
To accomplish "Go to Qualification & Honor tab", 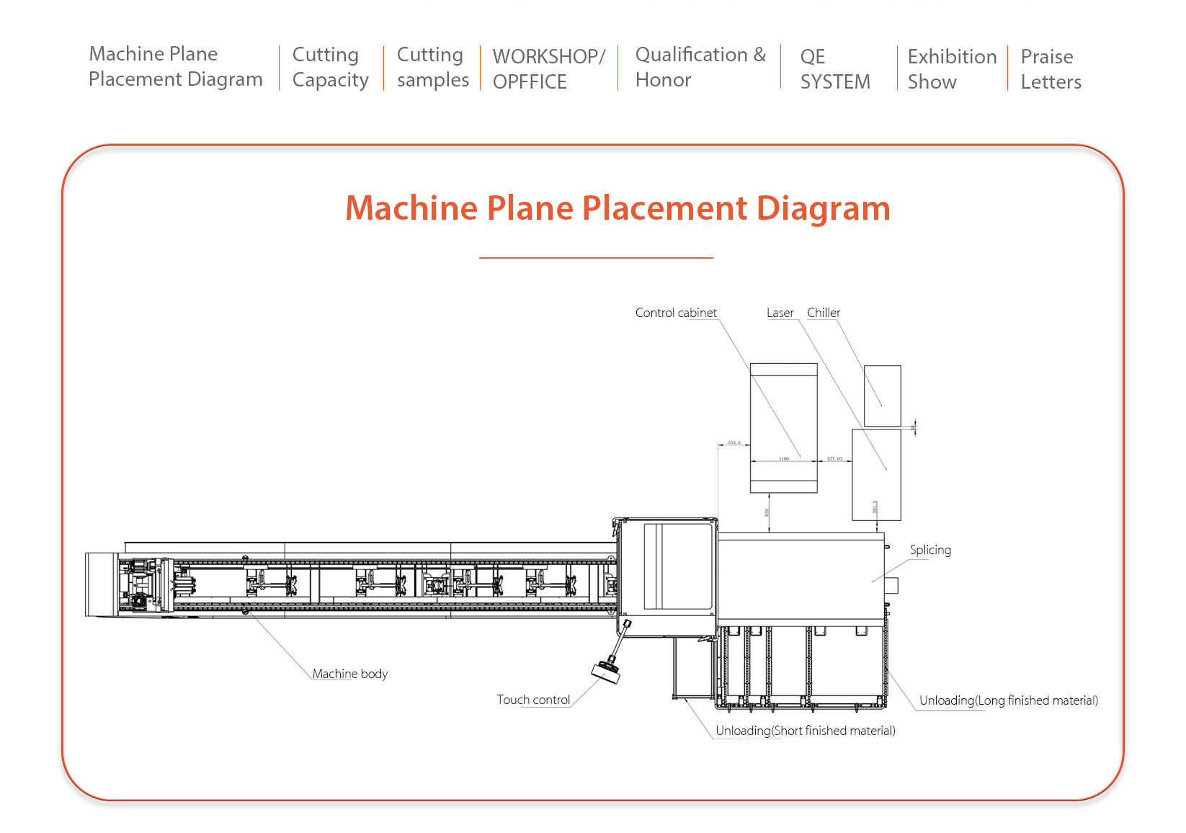I will pos(700,67).
